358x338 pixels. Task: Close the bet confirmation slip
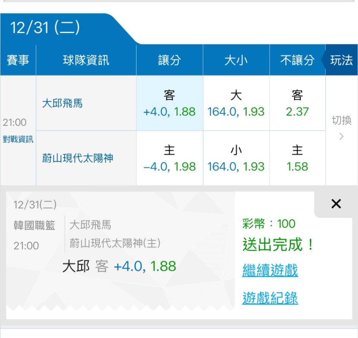[336, 204]
